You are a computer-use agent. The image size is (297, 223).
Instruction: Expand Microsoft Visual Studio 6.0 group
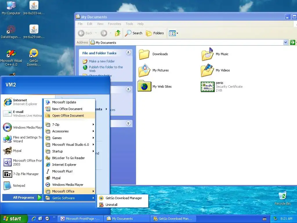click(70, 145)
